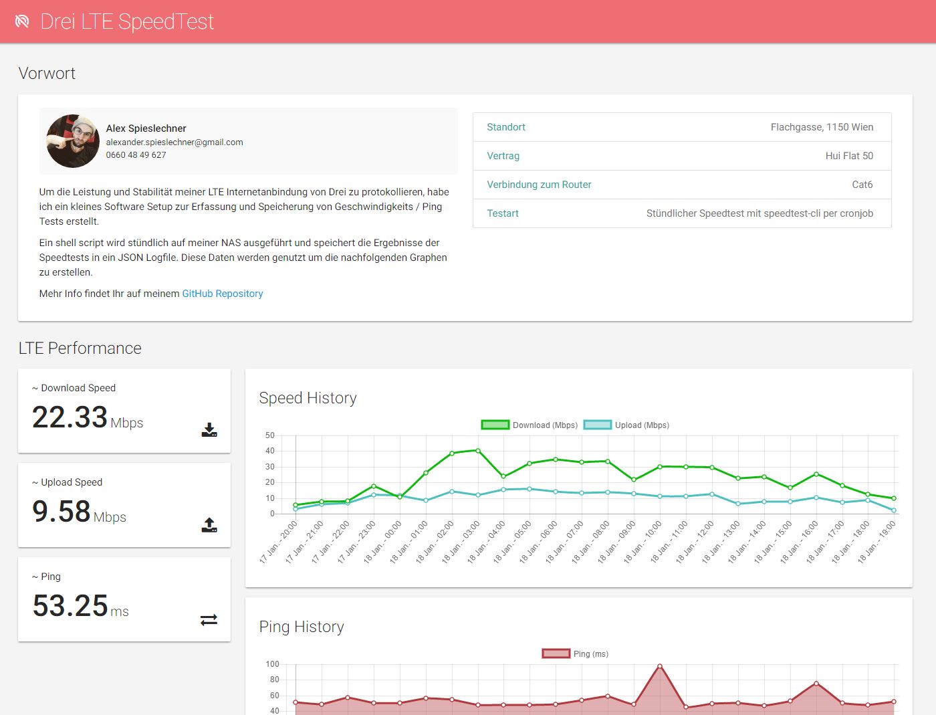This screenshot has height=715, width=936.
Task: Click the Vertrag row label
Action: [x=503, y=156]
